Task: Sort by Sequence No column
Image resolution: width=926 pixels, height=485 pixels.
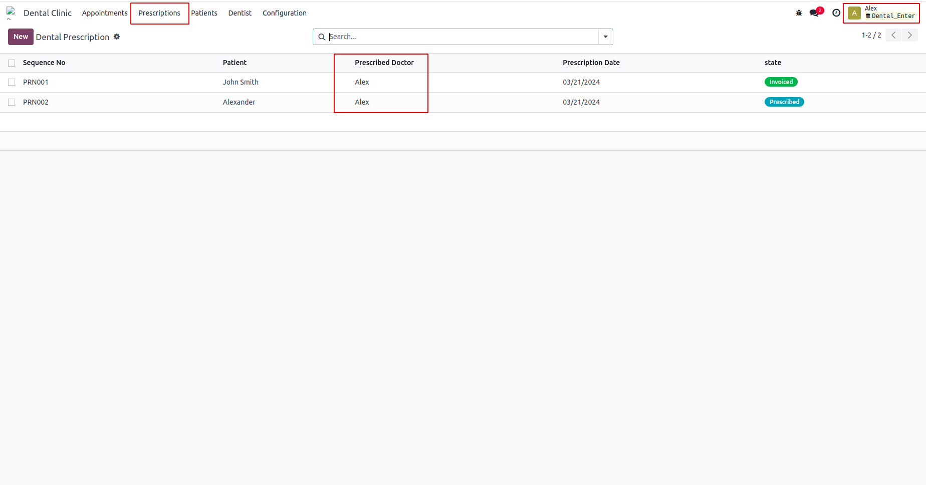Action: pyautogui.click(x=44, y=63)
